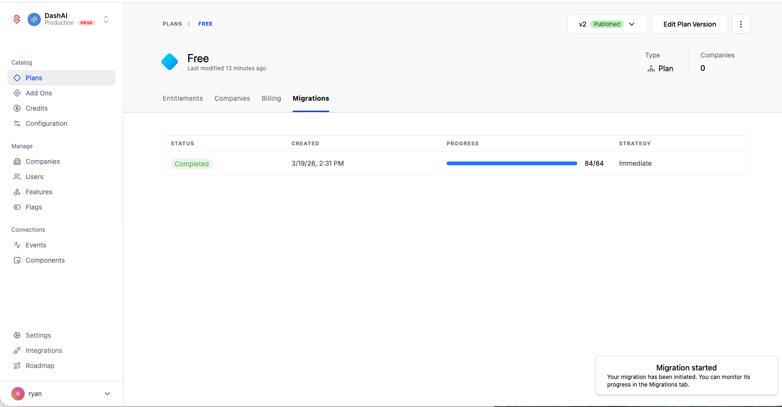The height and width of the screenshot is (407, 782).
Task: Click the Add Ons sidebar icon
Action: tap(17, 93)
